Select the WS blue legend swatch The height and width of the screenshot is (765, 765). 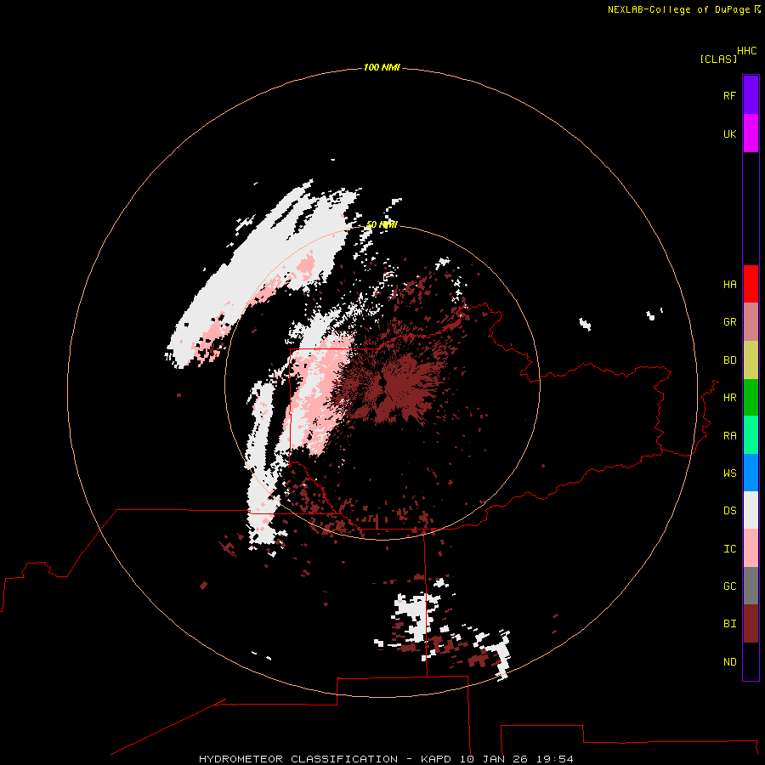(x=751, y=473)
